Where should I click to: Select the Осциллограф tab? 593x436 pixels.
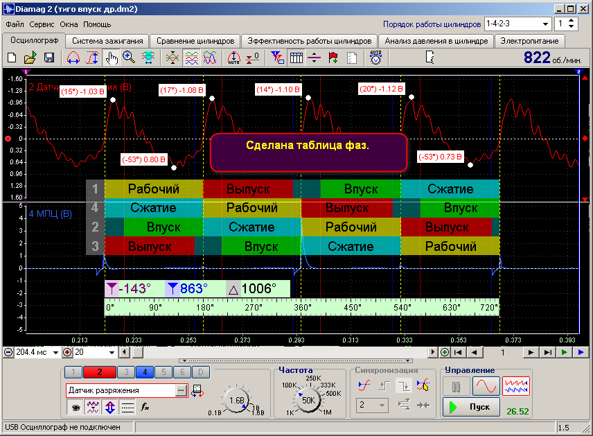point(34,40)
